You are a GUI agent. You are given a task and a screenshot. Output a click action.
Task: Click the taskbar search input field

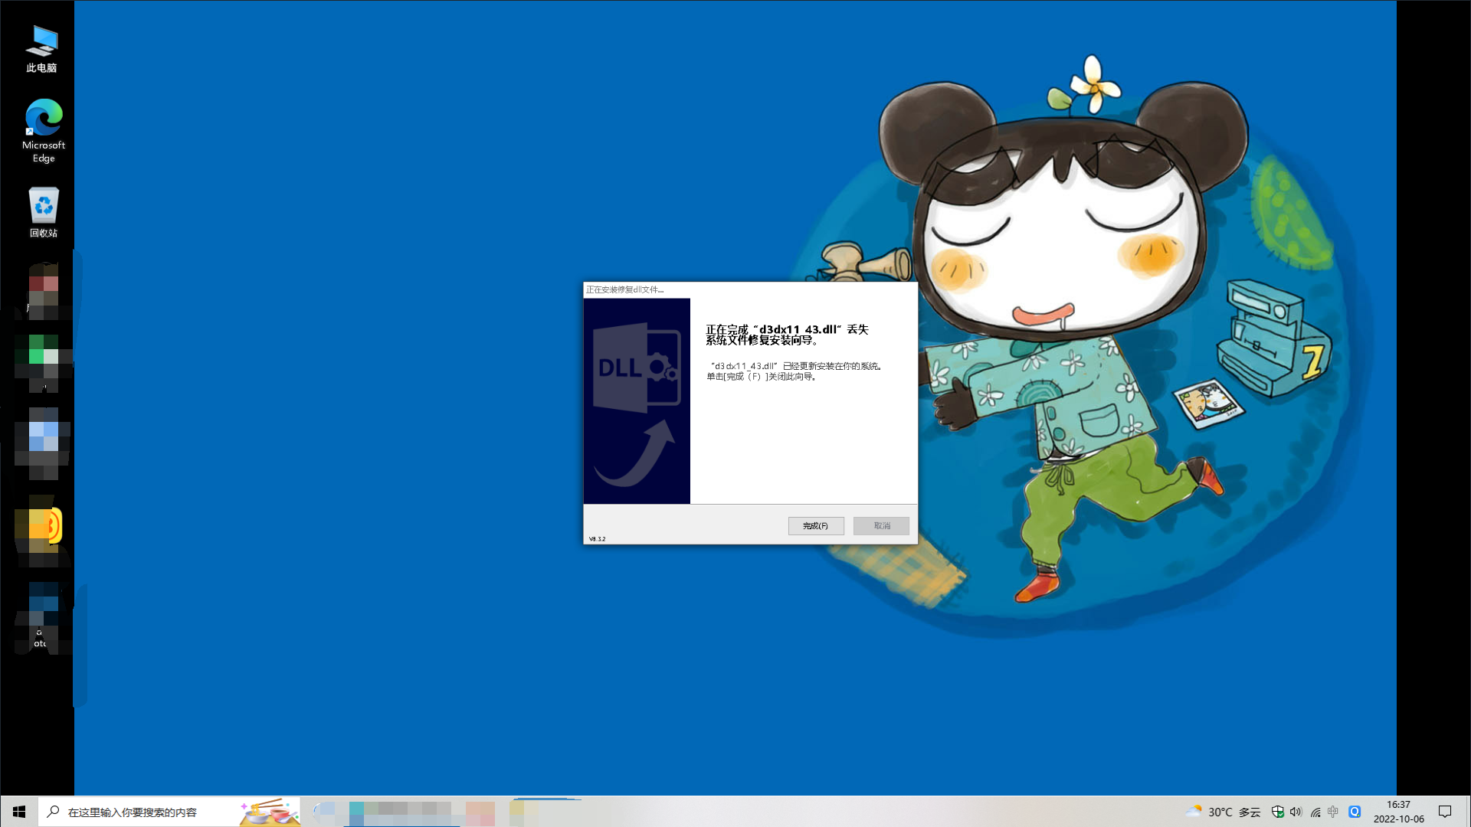[146, 812]
